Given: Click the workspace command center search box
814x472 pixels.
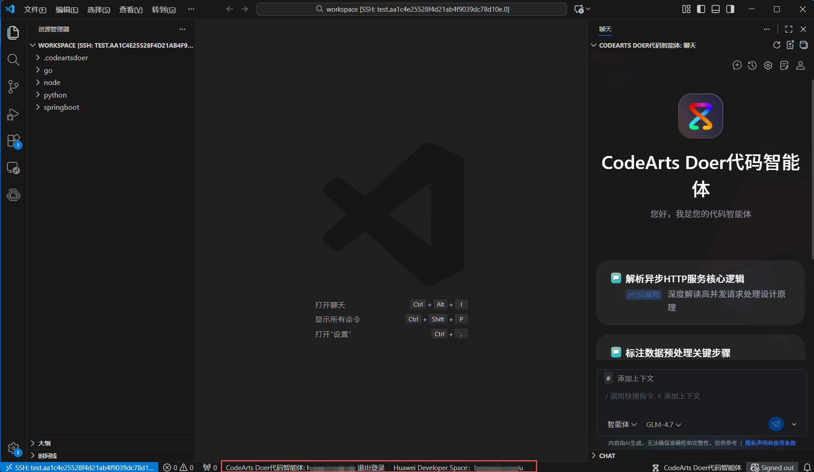Looking at the screenshot, I should pyautogui.click(x=411, y=9).
